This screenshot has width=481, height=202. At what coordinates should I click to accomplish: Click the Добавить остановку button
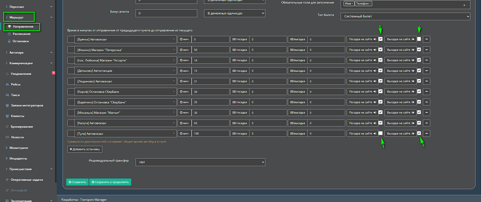coord(85,149)
